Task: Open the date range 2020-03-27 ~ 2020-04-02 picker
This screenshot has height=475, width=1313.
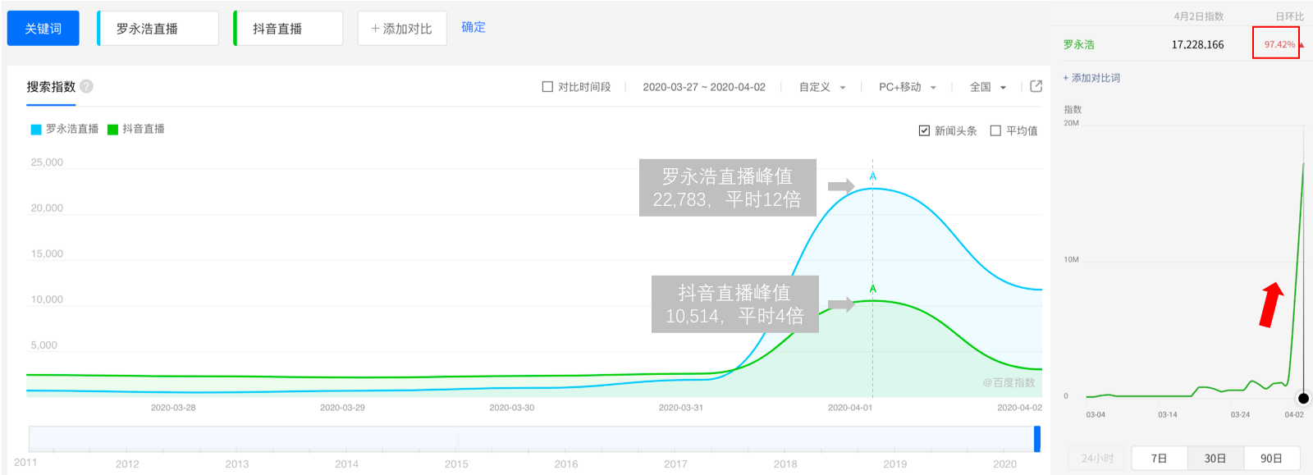Action: (704, 87)
